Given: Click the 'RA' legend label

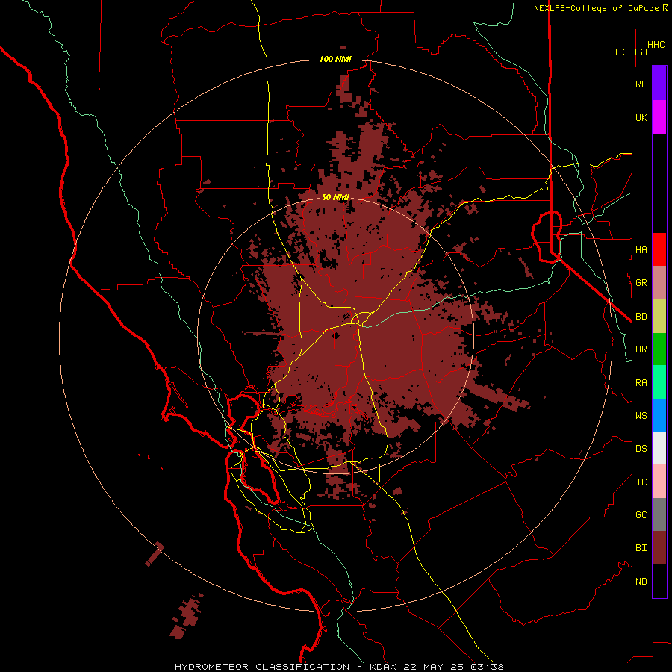Looking at the screenshot, I should click(641, 383).
